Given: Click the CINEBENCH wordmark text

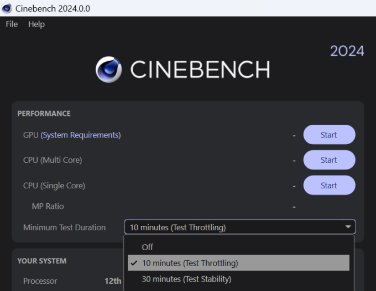Looking at the screenshot, I should (x=200, y=70).
